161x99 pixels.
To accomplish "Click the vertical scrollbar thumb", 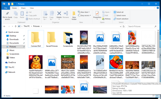I will point(158,45).
